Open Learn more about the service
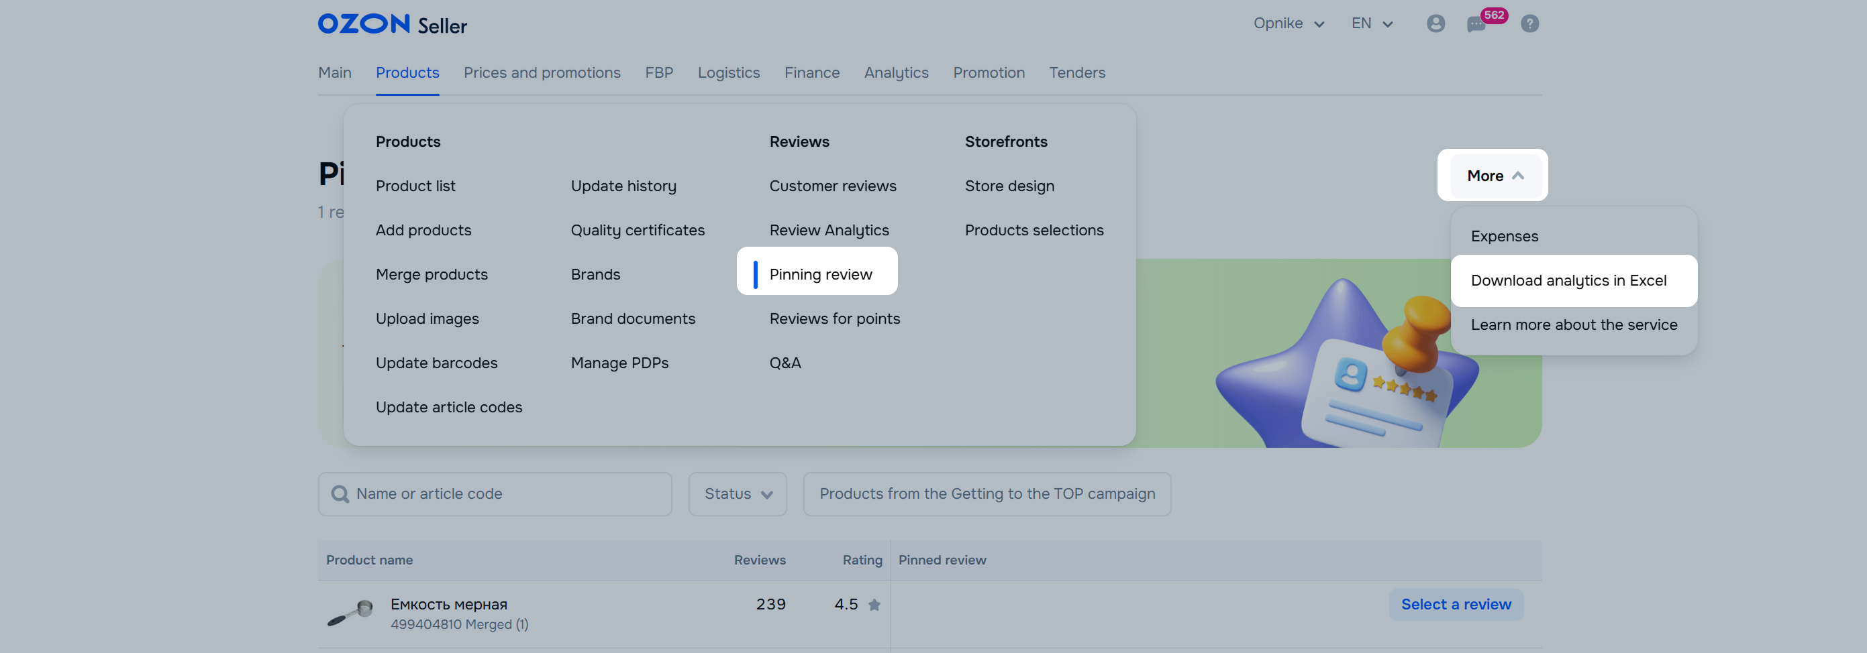This screenshot has width=1867, height=653. click(1574, 324)
